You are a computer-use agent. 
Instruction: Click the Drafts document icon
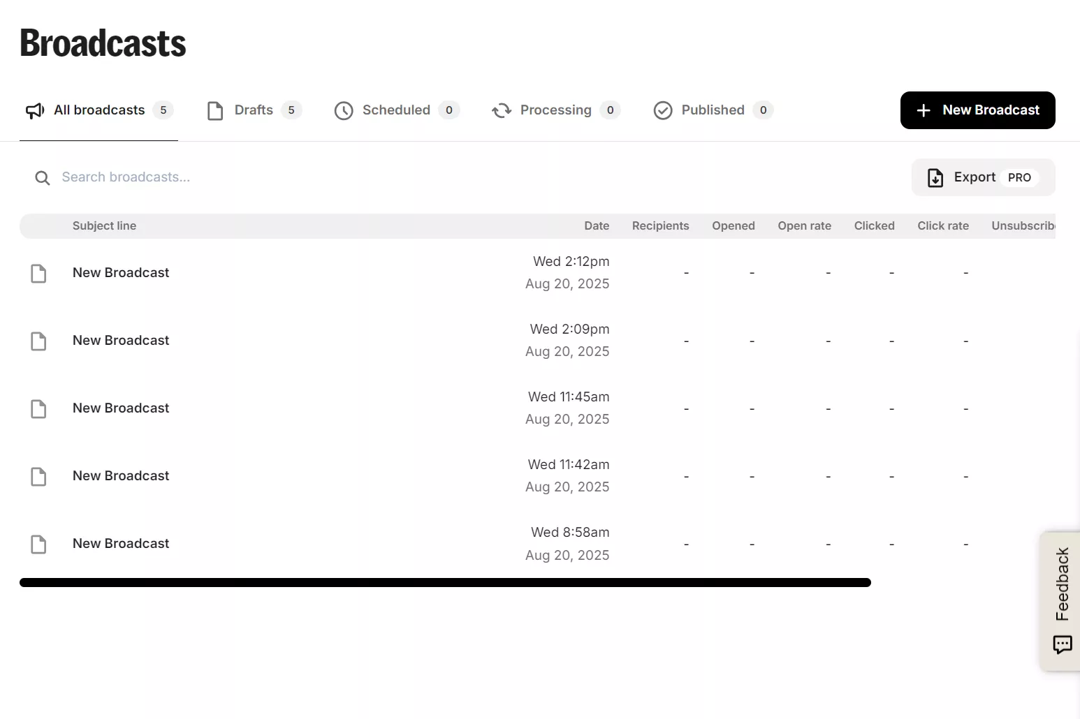(x=215, y=111)
